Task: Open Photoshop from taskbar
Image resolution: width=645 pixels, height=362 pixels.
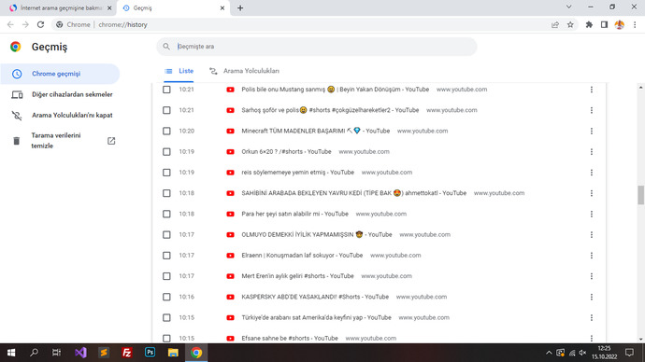Action: 150,353
